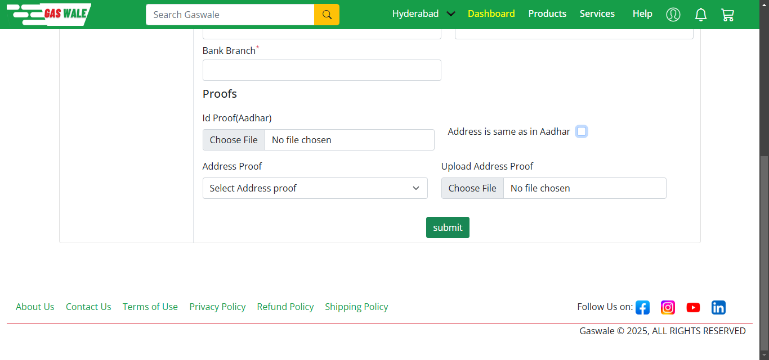Open the Services menu
This screenshot has height=360, width=769.
coord(597,14)
